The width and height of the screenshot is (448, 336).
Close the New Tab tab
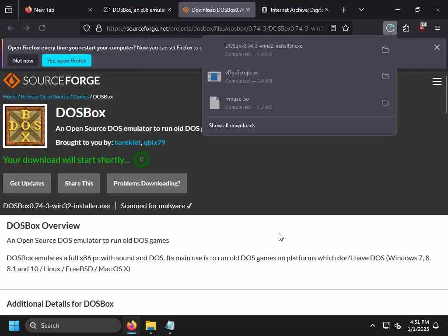(90, 10)
